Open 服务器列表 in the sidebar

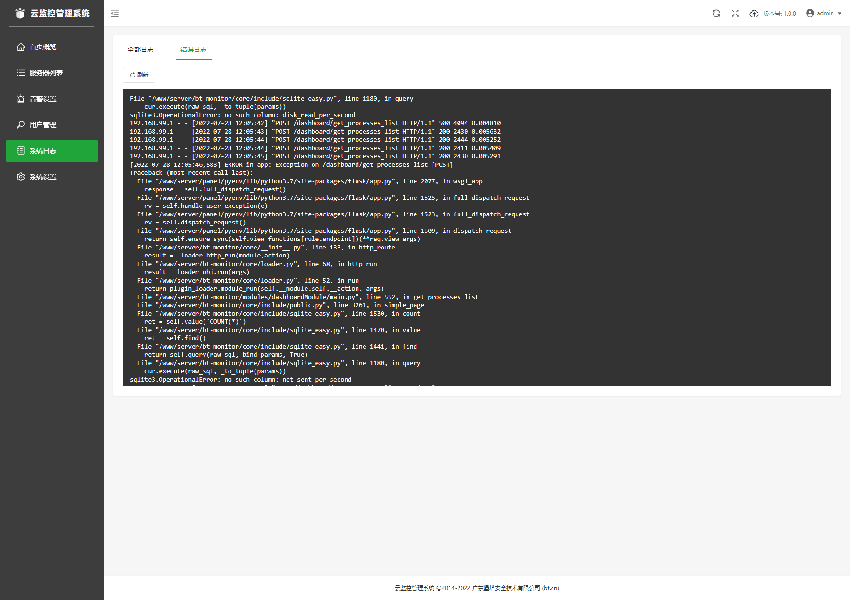click(52, 73)
